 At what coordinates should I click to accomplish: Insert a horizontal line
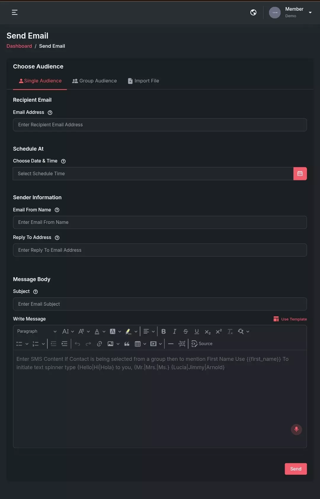pyautogui.click(x=171, y=344)
